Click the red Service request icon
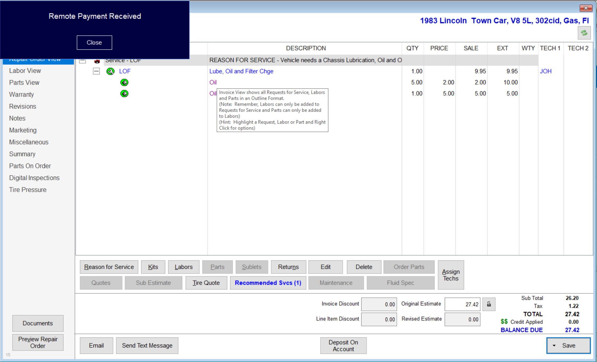This screenshot has width=597, height=362. 97,61
